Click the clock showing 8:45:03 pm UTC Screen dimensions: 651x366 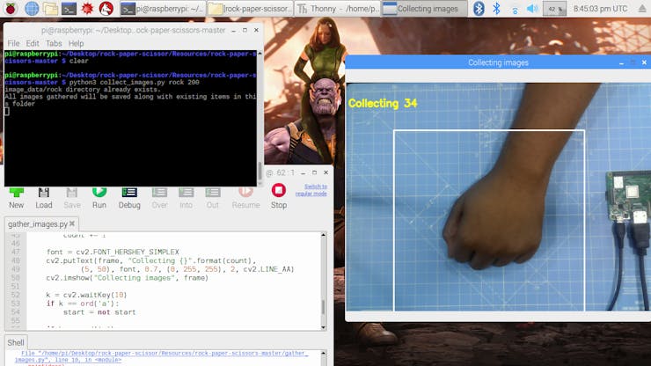pyautogui.click(x=600, y=8)
